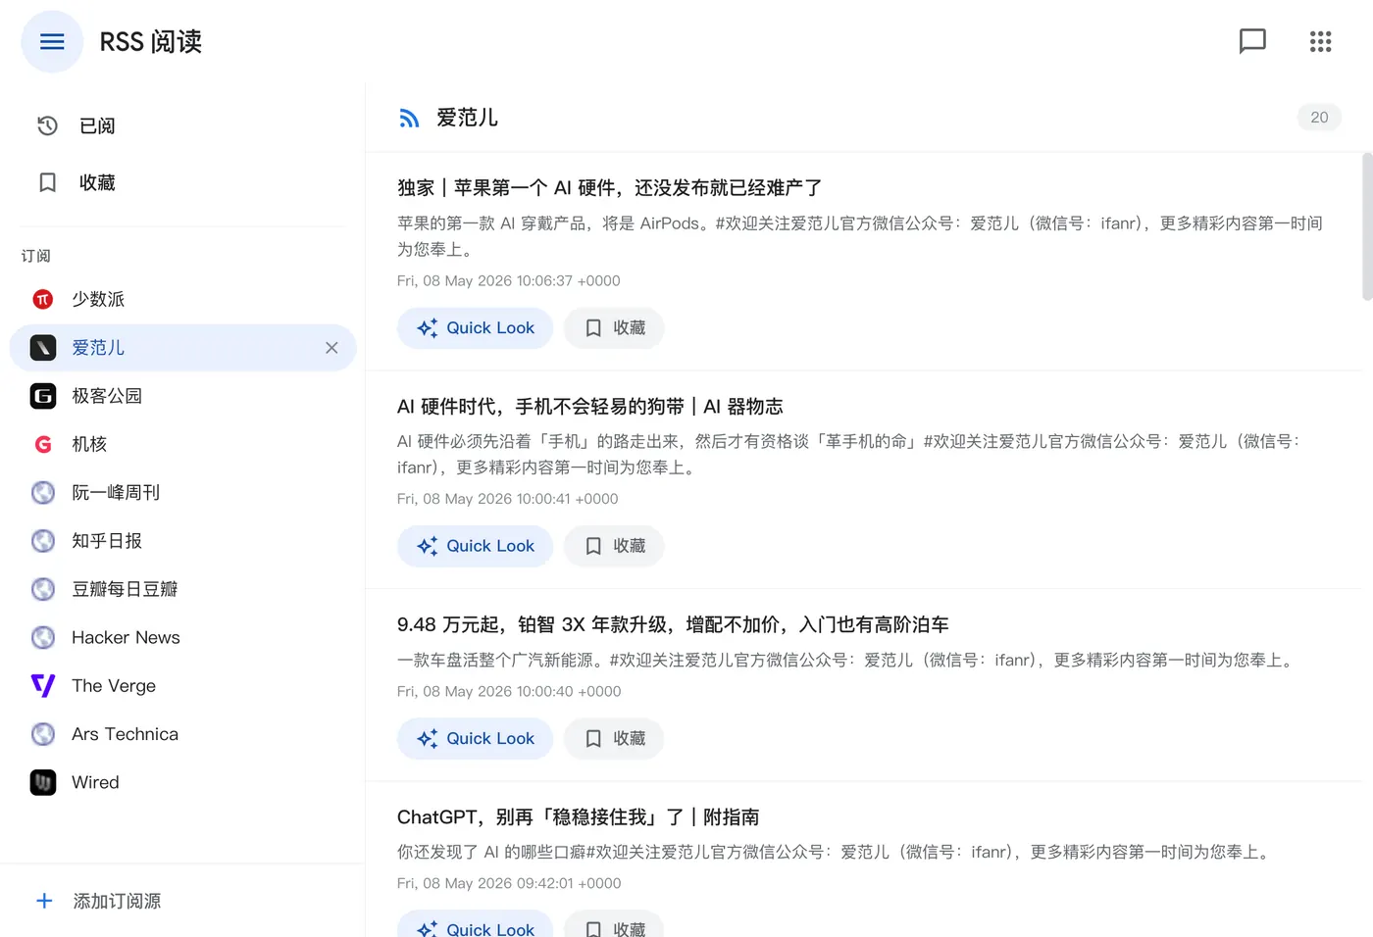The image size is (1373, 937).
Task: Click the 爱范儿 feed icon in sidebar
Action: [x=43, y=347]
